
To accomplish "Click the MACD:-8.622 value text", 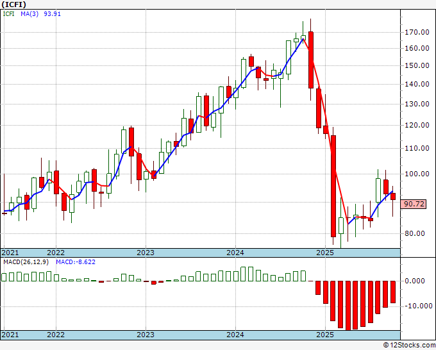I will pos(76,262).
